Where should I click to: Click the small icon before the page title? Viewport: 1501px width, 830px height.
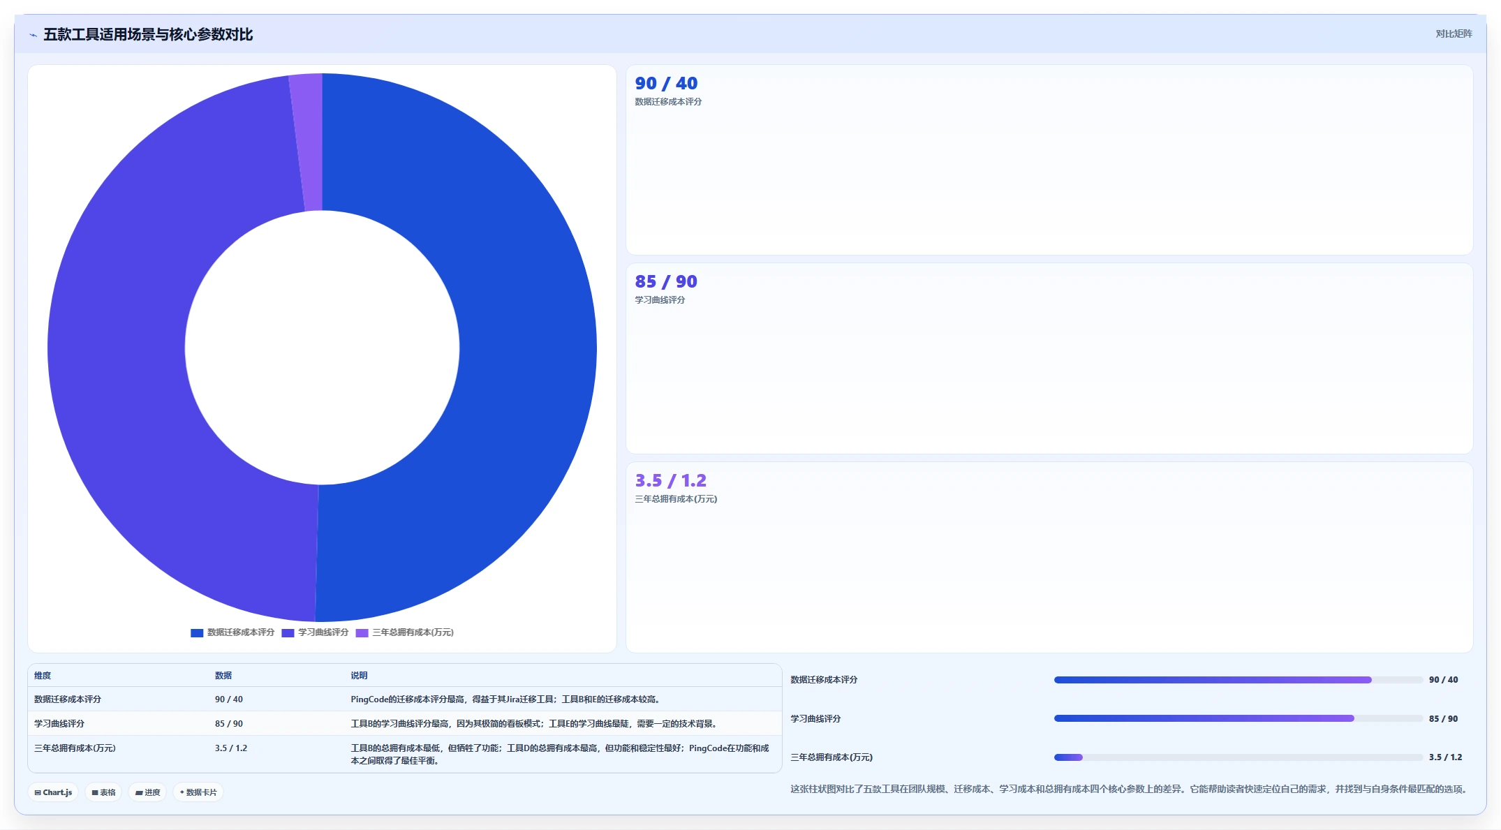(33, 35)
